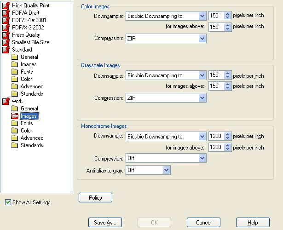Open the Fonts folder under work
This screenshot has height=230, width=283.
(14, 123)
